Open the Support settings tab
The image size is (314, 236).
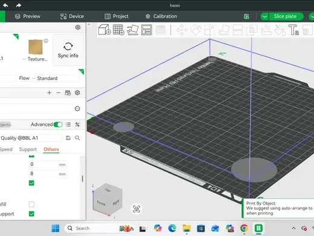[x=28, y=149]
